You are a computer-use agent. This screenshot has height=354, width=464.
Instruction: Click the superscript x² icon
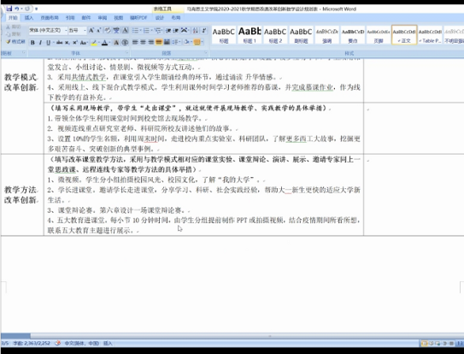pos(75,43)
